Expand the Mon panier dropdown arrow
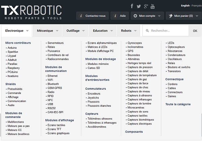This screenshot has width=202, height=141. tap(197, 16)
